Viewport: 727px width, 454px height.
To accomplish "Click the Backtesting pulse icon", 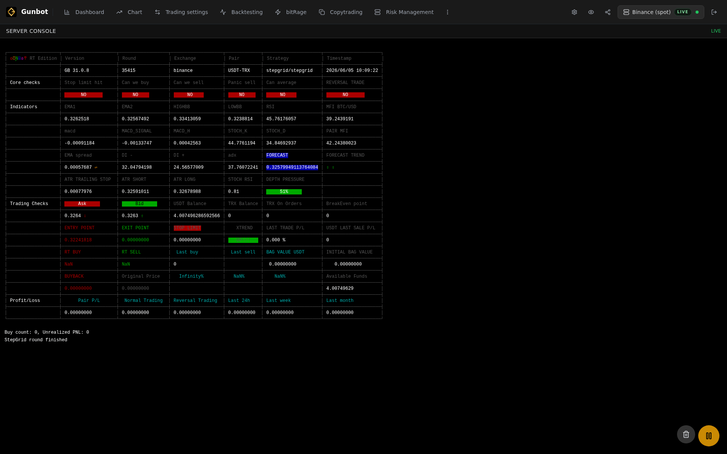I will 223,12.
